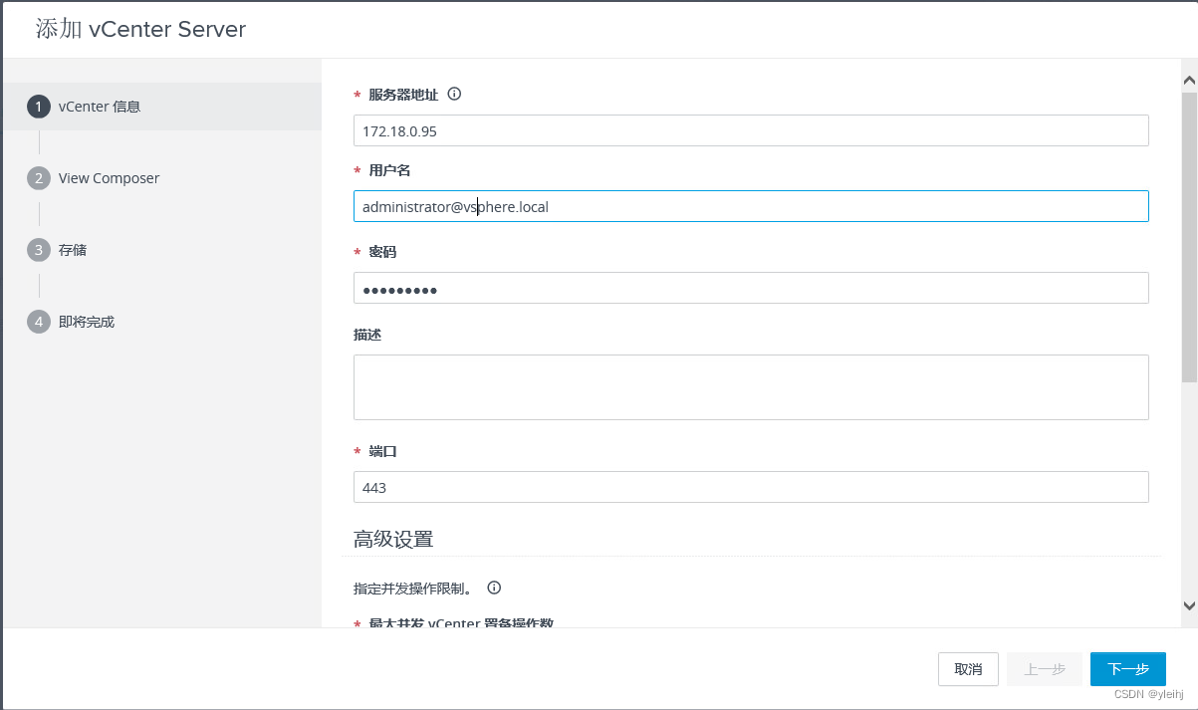
Task: Click the 服务器地址 label
Action: (403, 95)
